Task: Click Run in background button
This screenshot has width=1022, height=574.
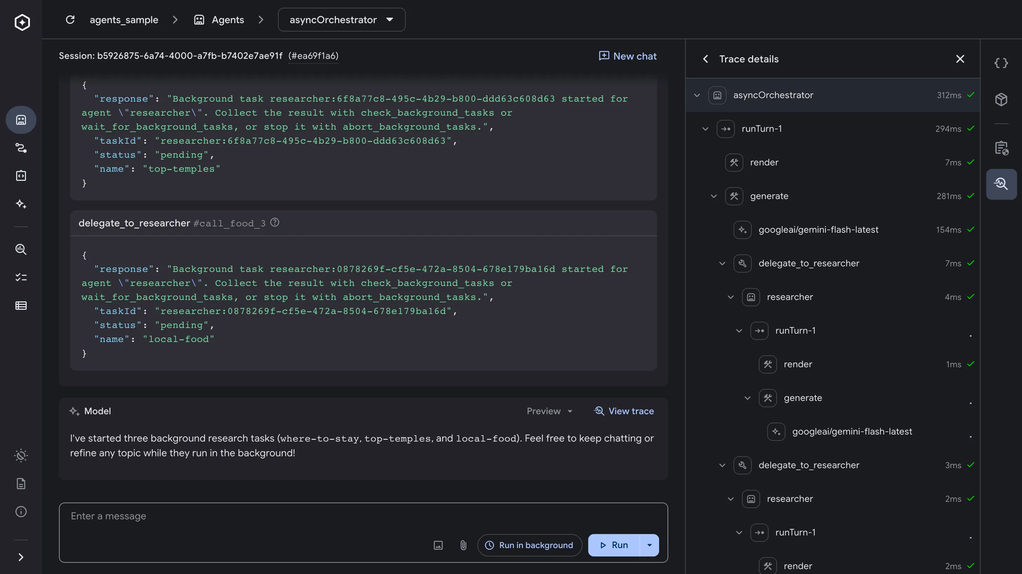Action: coord(530,545)
